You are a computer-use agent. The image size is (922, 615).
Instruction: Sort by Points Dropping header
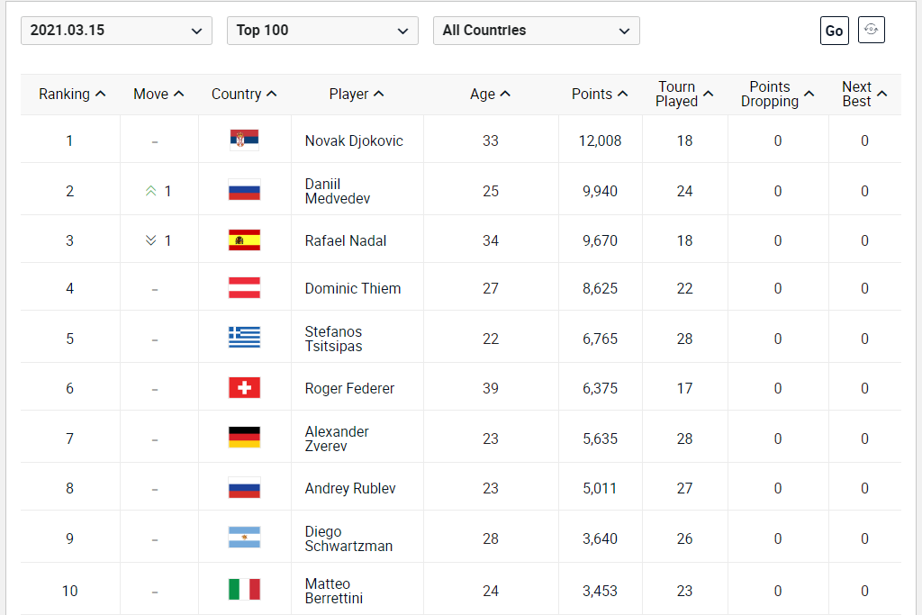tap(777, 94)
